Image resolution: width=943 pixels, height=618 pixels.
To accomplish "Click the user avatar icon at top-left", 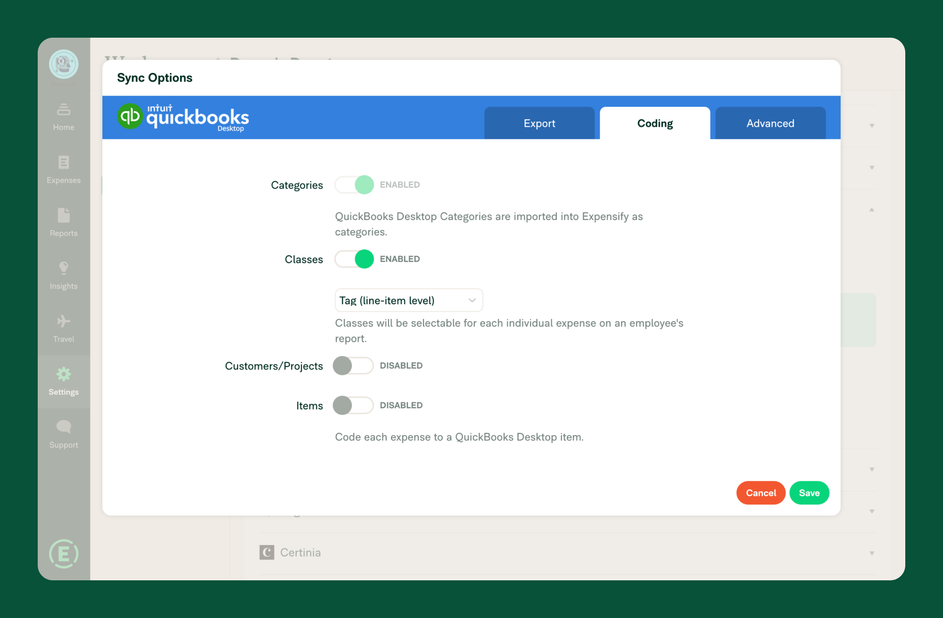I will click(x=64, y=64).
